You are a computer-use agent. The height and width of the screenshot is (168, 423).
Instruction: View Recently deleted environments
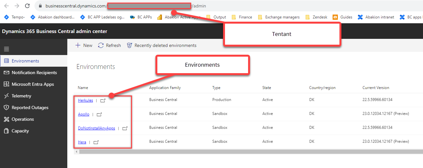tap(162, 45)
